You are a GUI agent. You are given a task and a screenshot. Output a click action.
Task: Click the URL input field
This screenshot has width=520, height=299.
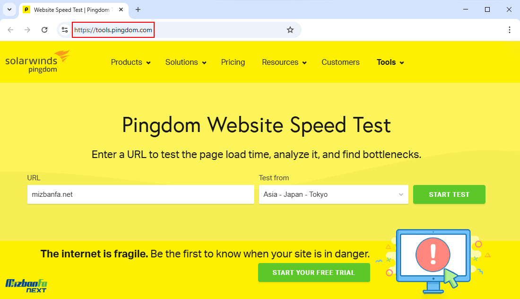point(140,194)
